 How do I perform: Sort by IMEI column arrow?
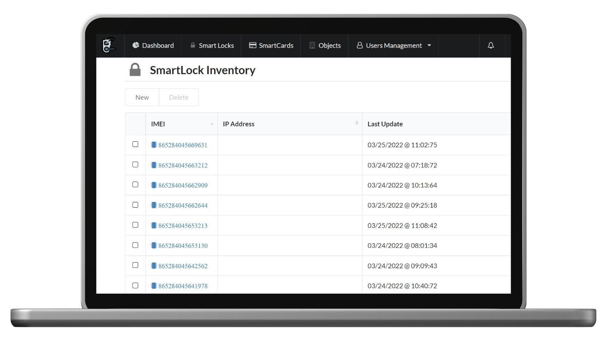(212, 124)
